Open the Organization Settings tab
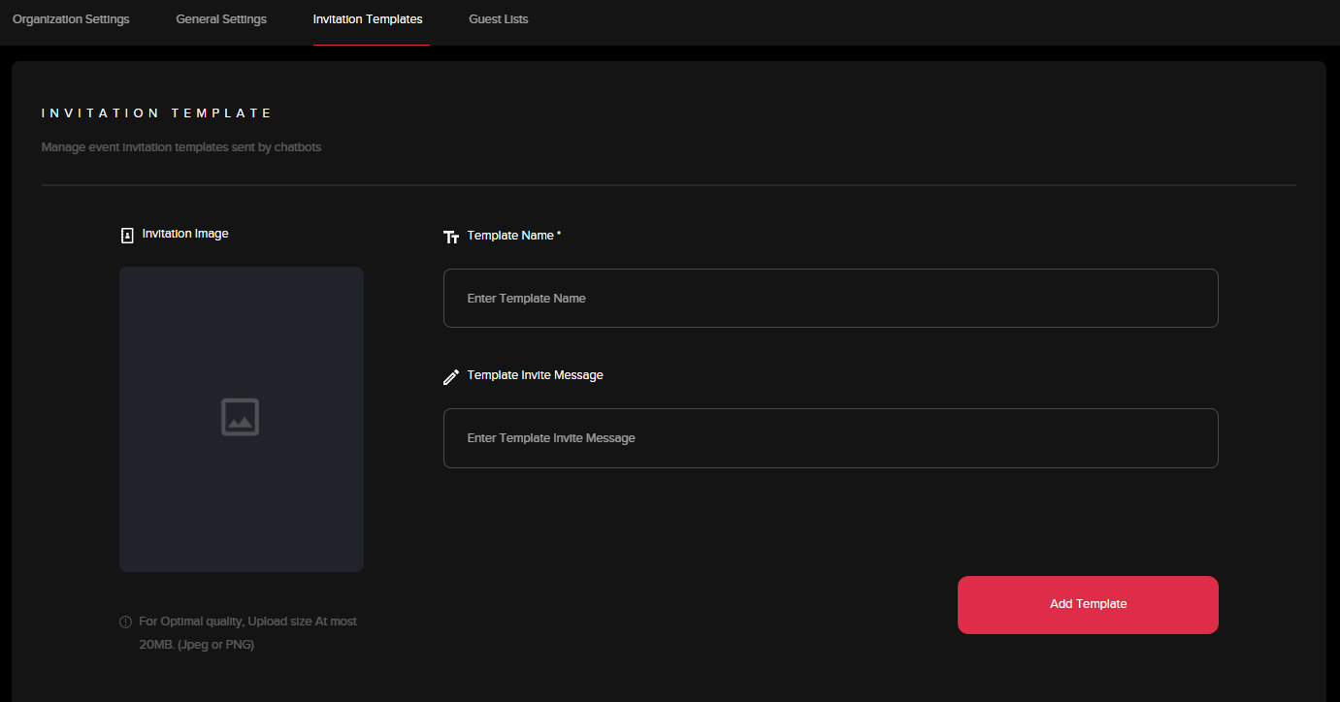 tap(71, 19)
